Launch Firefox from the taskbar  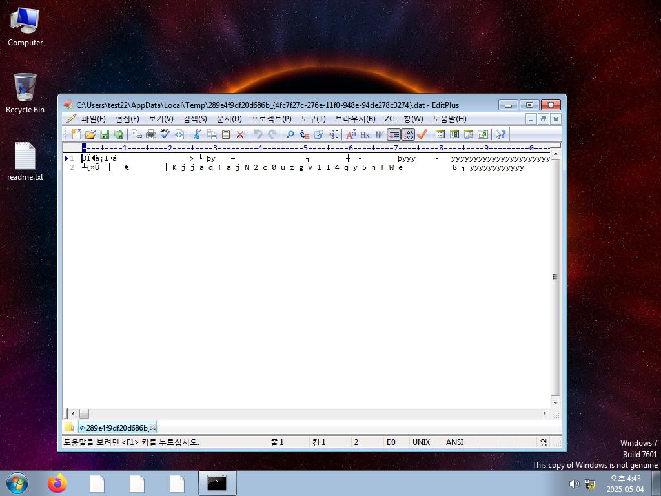pyautogui.click(x=57, y=483)
